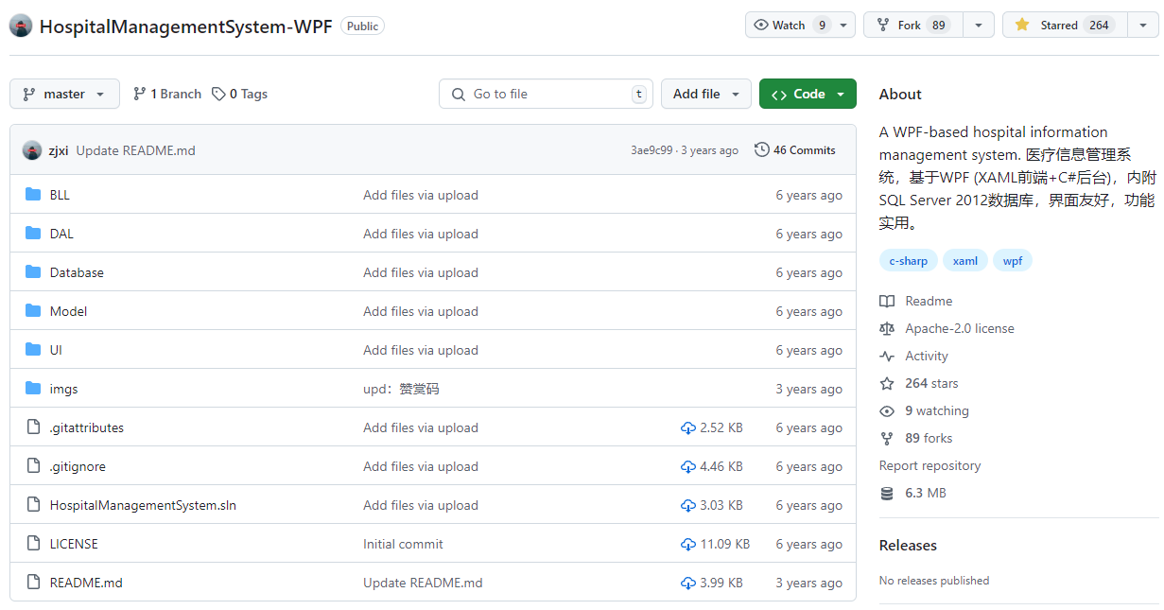1164x610 pixels.
Task: Click the commit history clock icon
Action: click(x=761, y=149)
